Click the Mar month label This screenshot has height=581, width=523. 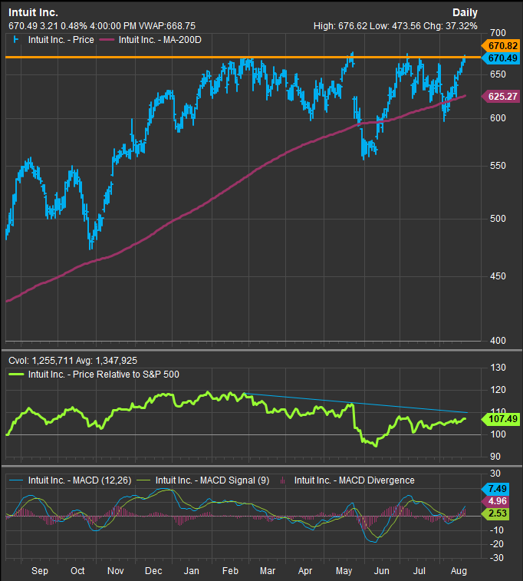click(x=268, y=571)
